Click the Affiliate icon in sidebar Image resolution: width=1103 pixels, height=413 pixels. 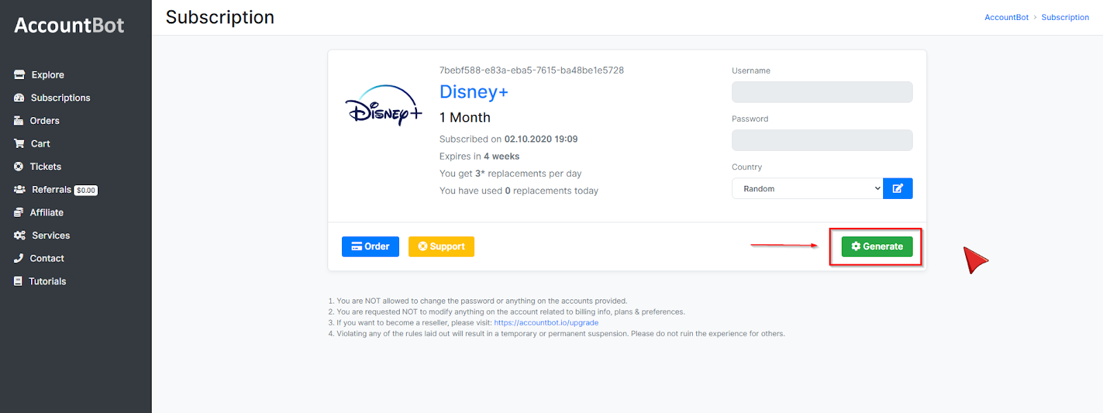[19, 212]
